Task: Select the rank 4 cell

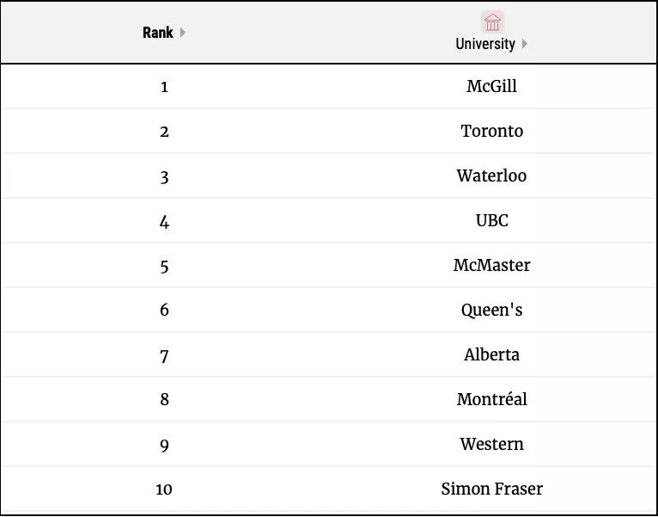Action: 164,221
